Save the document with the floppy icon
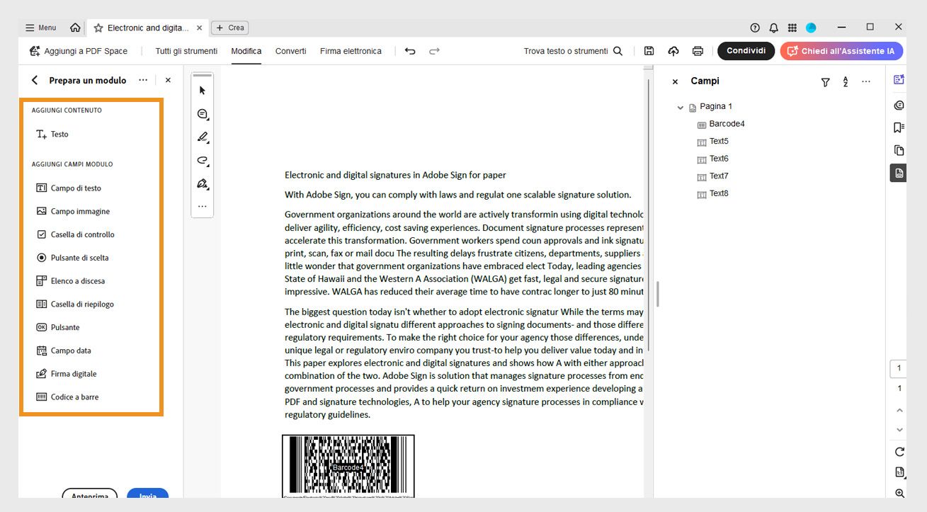The image size is (927, 512). coord(649,51)
